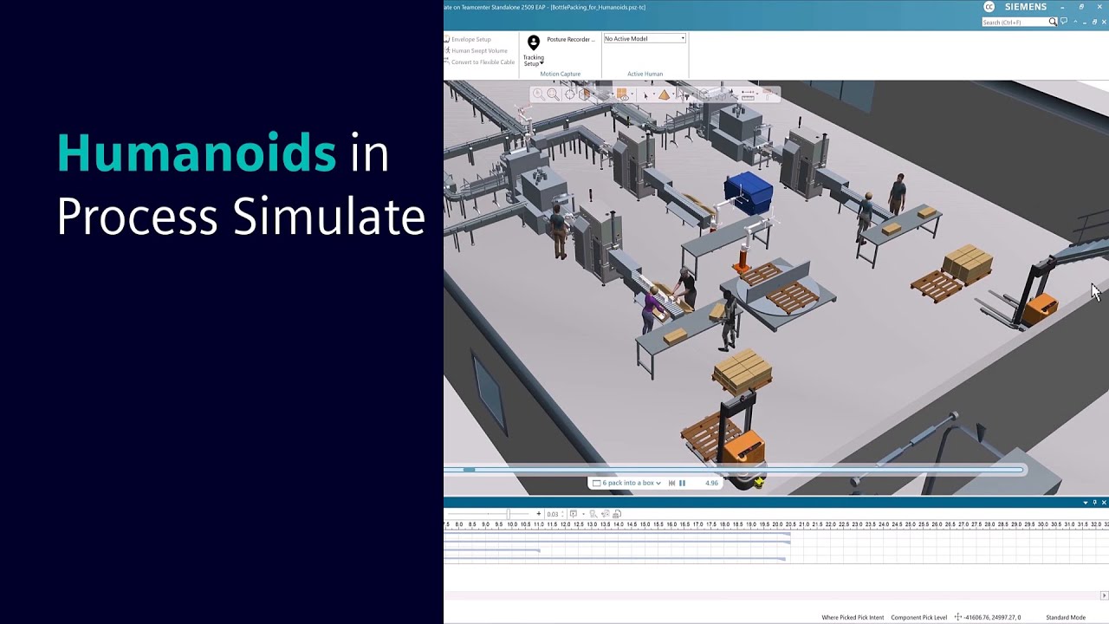Click Component Pick Level in status bar

point(919,617)
